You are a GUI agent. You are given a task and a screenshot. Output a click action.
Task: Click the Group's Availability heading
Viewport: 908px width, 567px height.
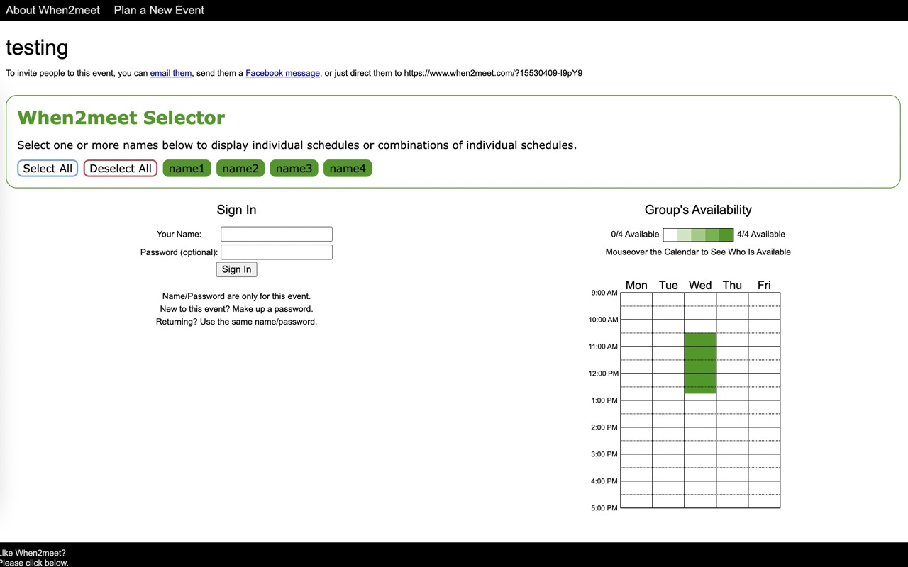(698, 210)
